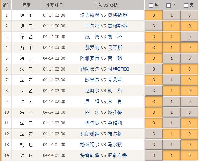Screen dimensions: 199x161
Task: Toggle loss (0) for match 3 波鸿
Action: [x=189, y=37]
